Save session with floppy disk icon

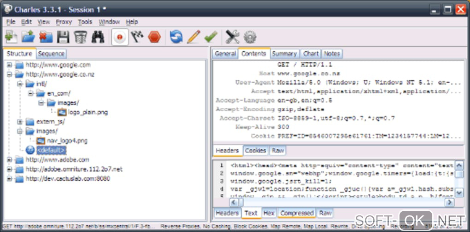click(63, 37)
